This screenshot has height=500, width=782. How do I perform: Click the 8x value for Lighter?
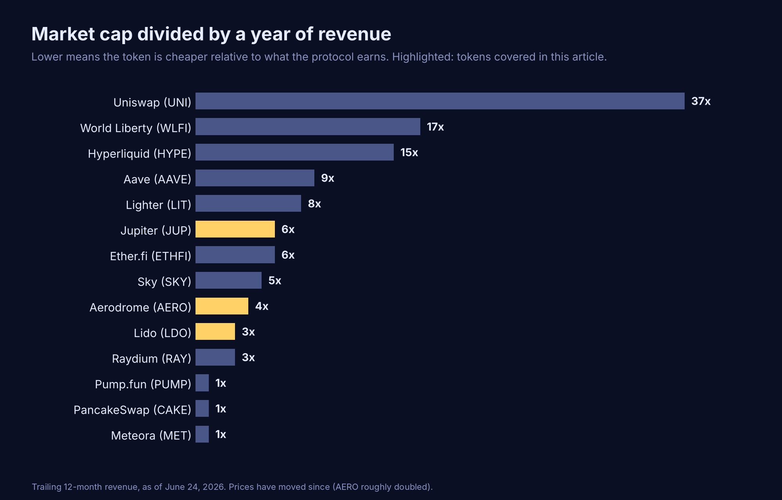(x=314, y=204)
